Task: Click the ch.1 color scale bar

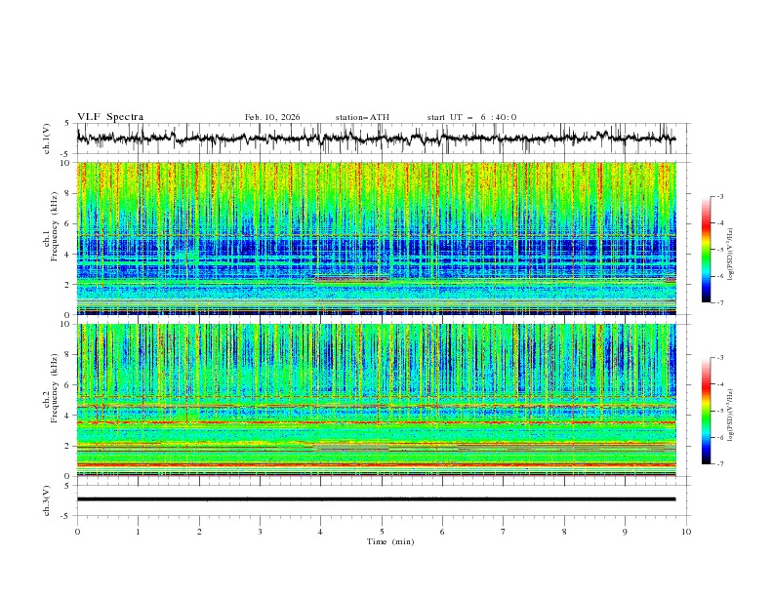Action: point(706,250)
